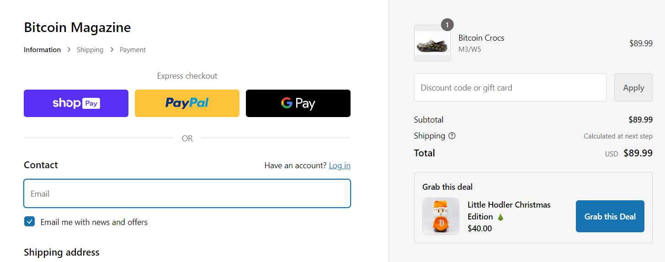This screenshot has height=262, width=665.
Task: Click the item quantity badge on Crocs
Action: [x=447, y=25]
